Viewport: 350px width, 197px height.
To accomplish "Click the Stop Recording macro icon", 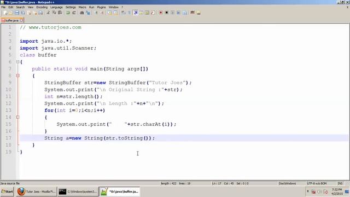I will click(166, 13).
